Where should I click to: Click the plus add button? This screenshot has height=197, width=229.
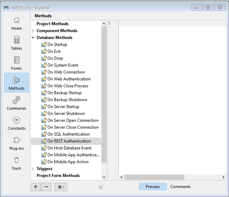point(36,187)
